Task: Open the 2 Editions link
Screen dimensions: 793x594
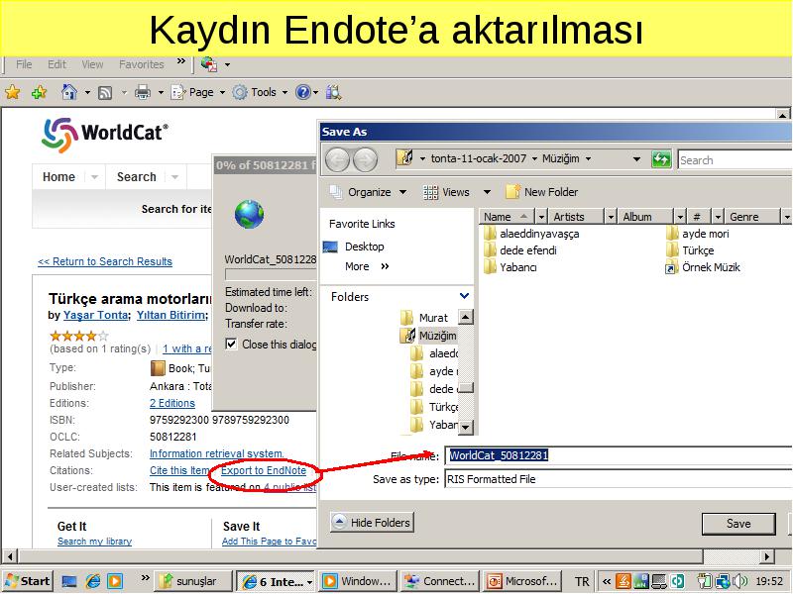Action: 171,403
